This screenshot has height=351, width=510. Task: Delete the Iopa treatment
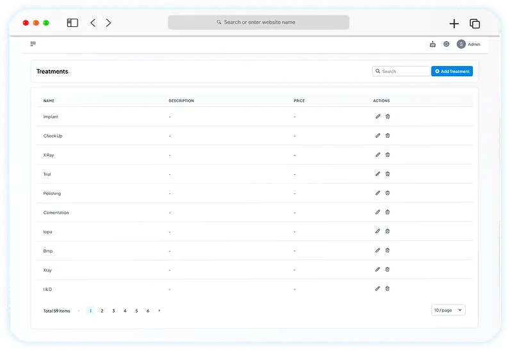[388, 231]
